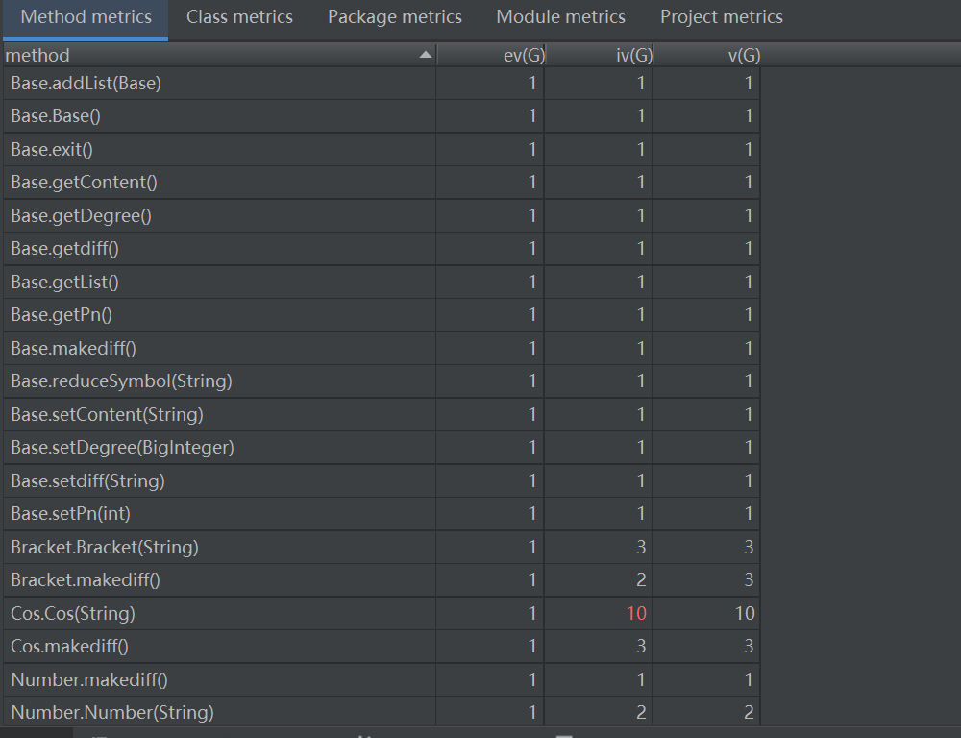Open the Package metrics tab
Image resolution: width=961 pixels, height=738 pixels.
pyautogui.click(x=394, y=17)
